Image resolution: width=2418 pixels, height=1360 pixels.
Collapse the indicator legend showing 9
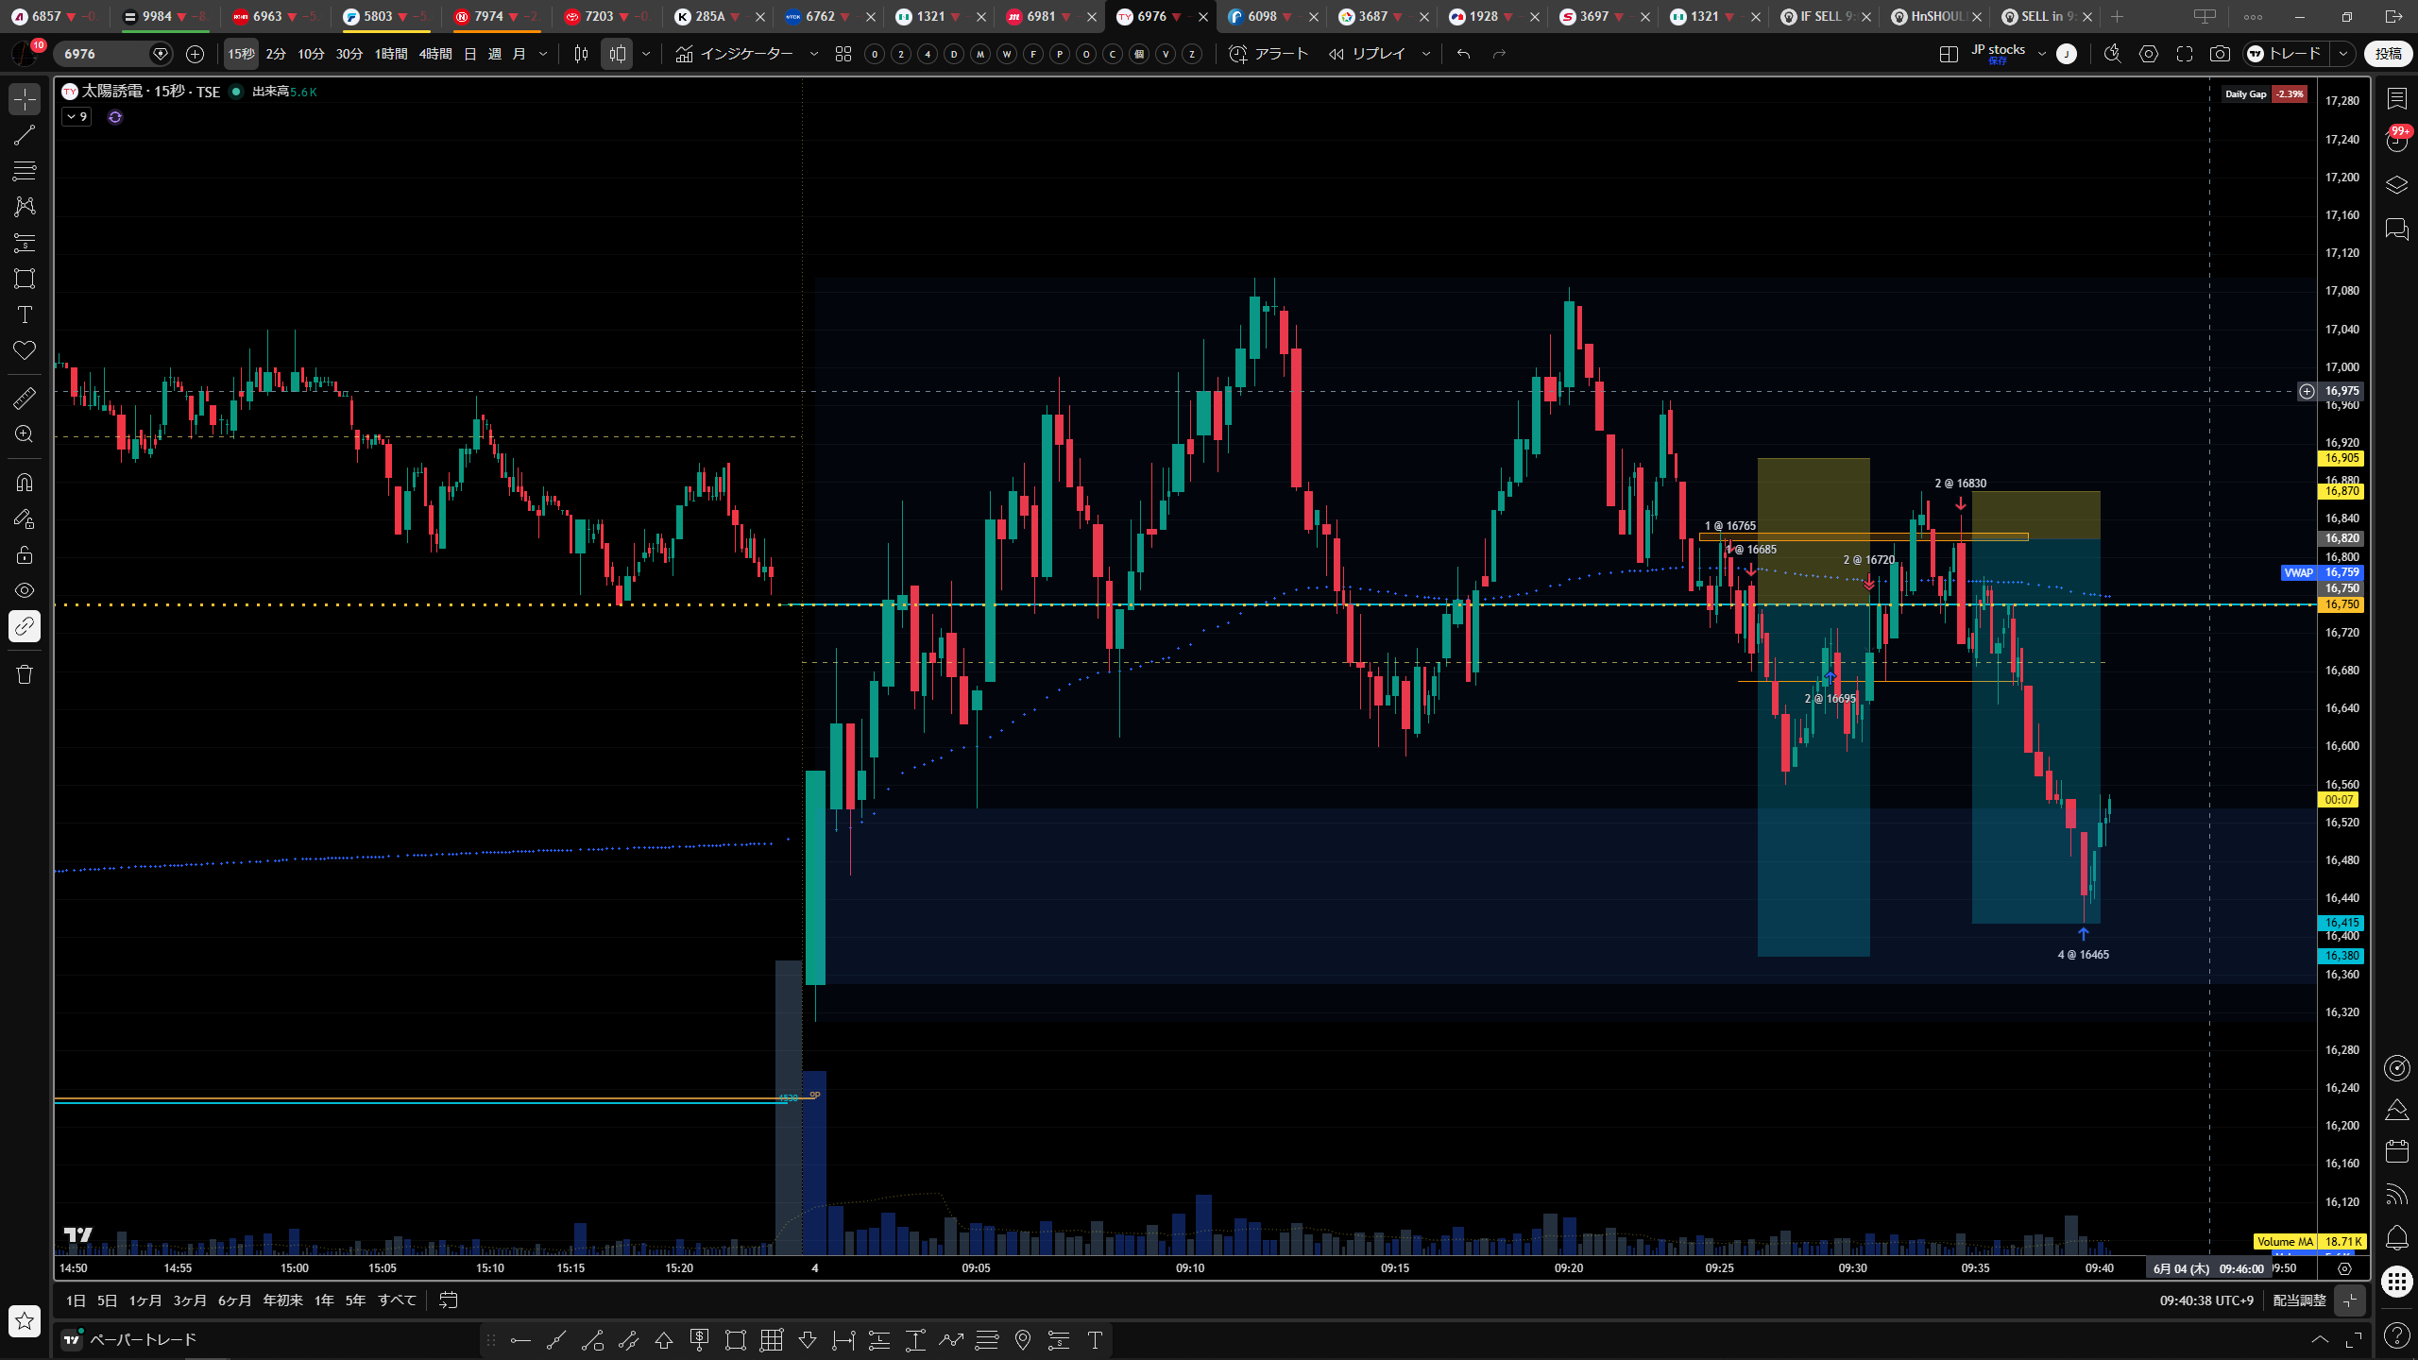click(77, 117)
